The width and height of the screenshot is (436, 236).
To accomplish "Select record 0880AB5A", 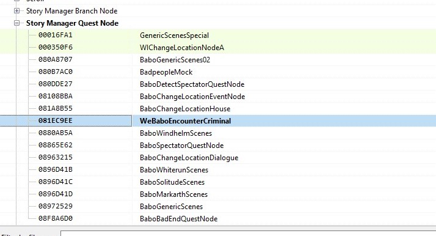I will click(x=56, y=133).
